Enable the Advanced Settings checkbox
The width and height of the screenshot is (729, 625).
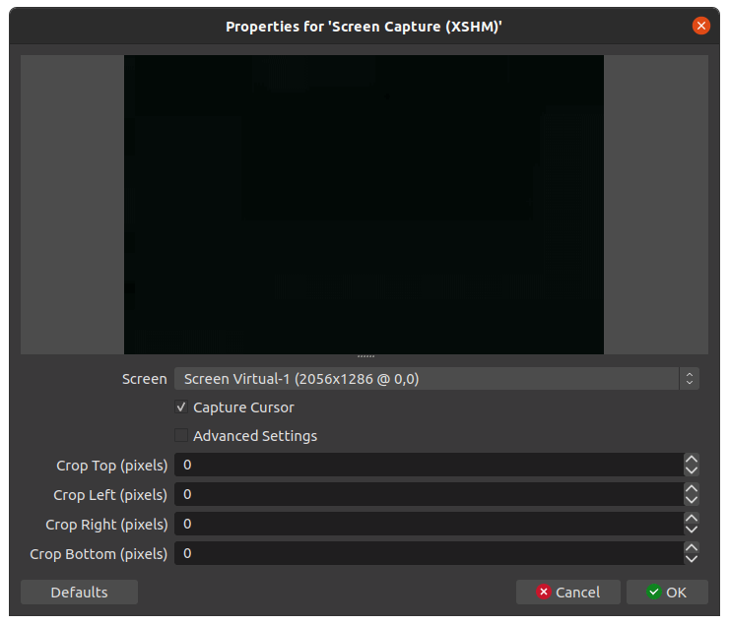181,436
